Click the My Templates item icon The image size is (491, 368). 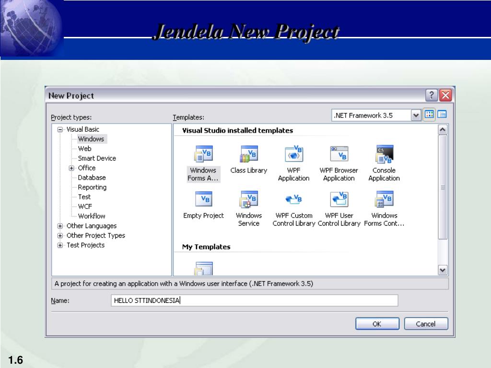point(203,268)
